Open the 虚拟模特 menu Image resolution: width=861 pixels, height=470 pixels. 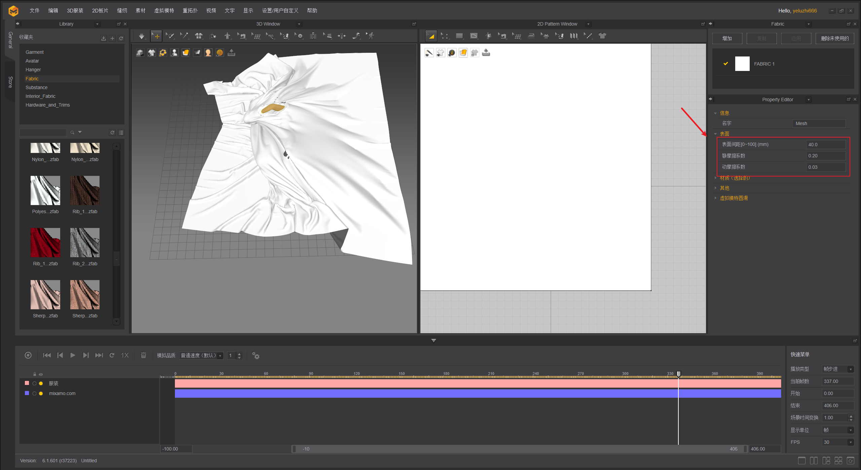tap(164, 11)
